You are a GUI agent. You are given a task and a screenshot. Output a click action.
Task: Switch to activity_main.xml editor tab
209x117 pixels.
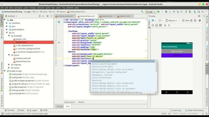click(65, 16)
